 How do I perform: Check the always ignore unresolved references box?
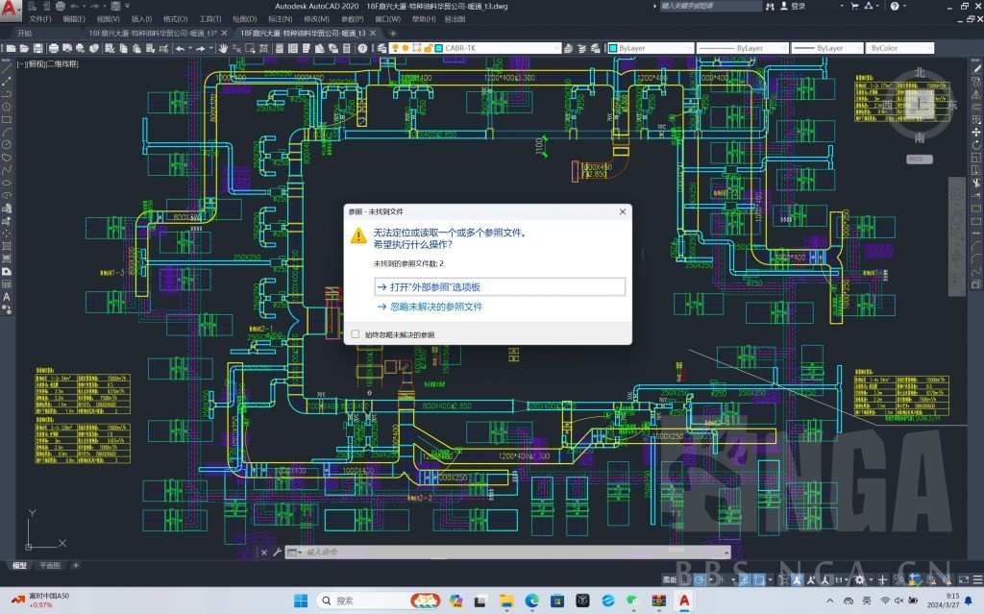tap(356, 334)
